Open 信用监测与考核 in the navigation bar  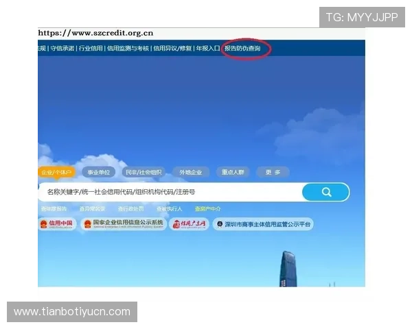click(128, 48)
